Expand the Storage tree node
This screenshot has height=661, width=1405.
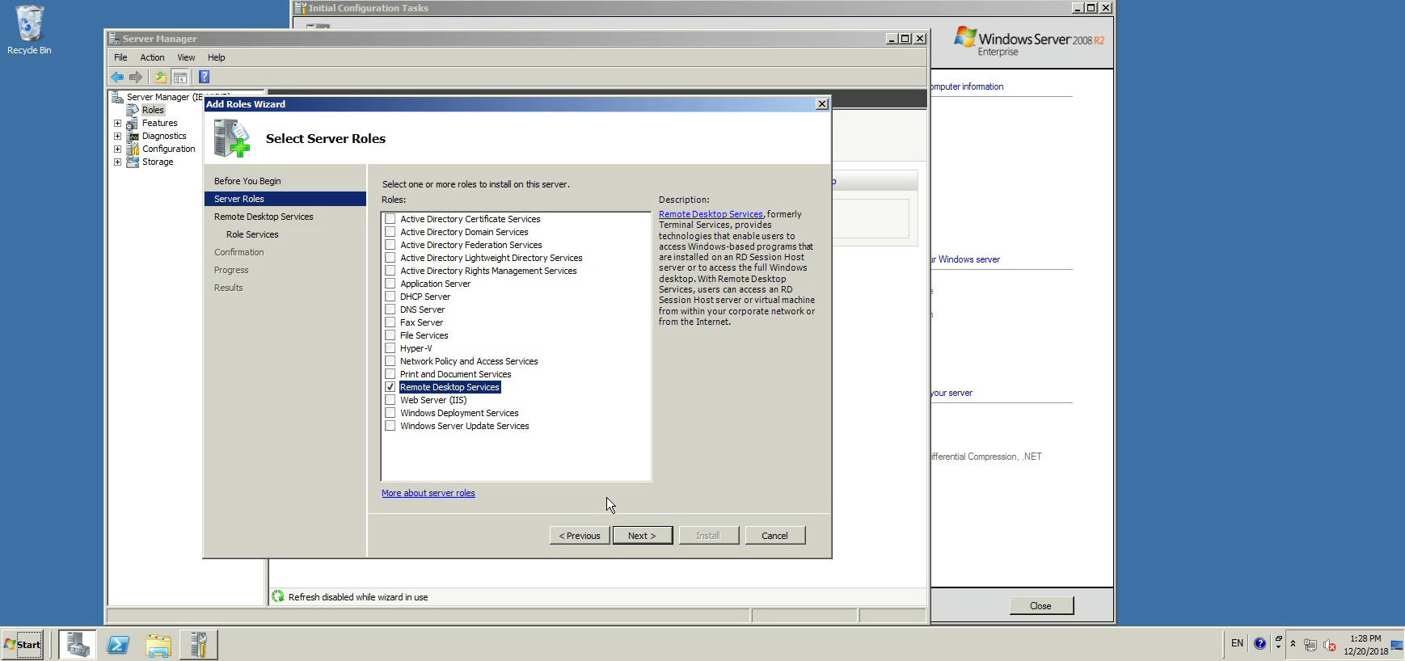pos(117,162)
